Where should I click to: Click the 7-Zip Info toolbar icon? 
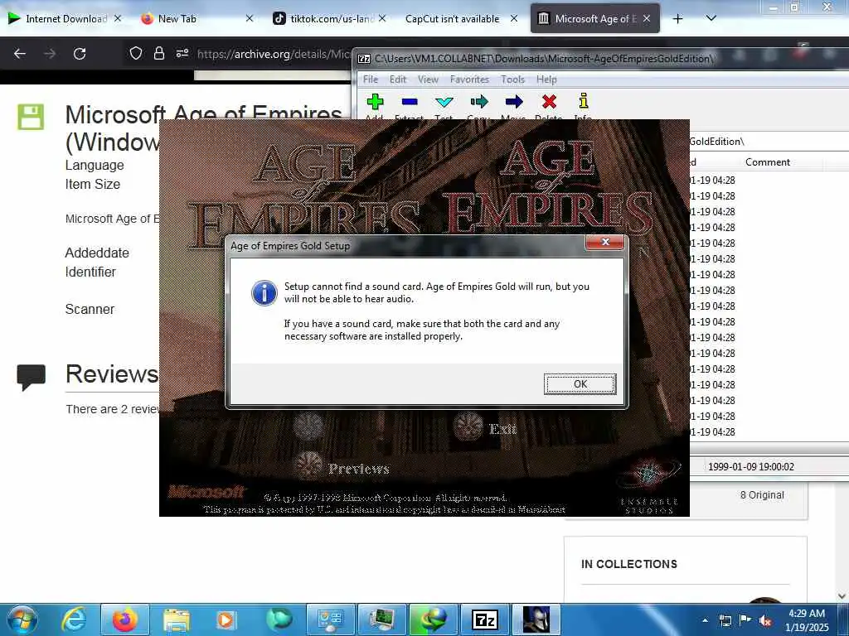pyautogui.click(x=583, y=102)
